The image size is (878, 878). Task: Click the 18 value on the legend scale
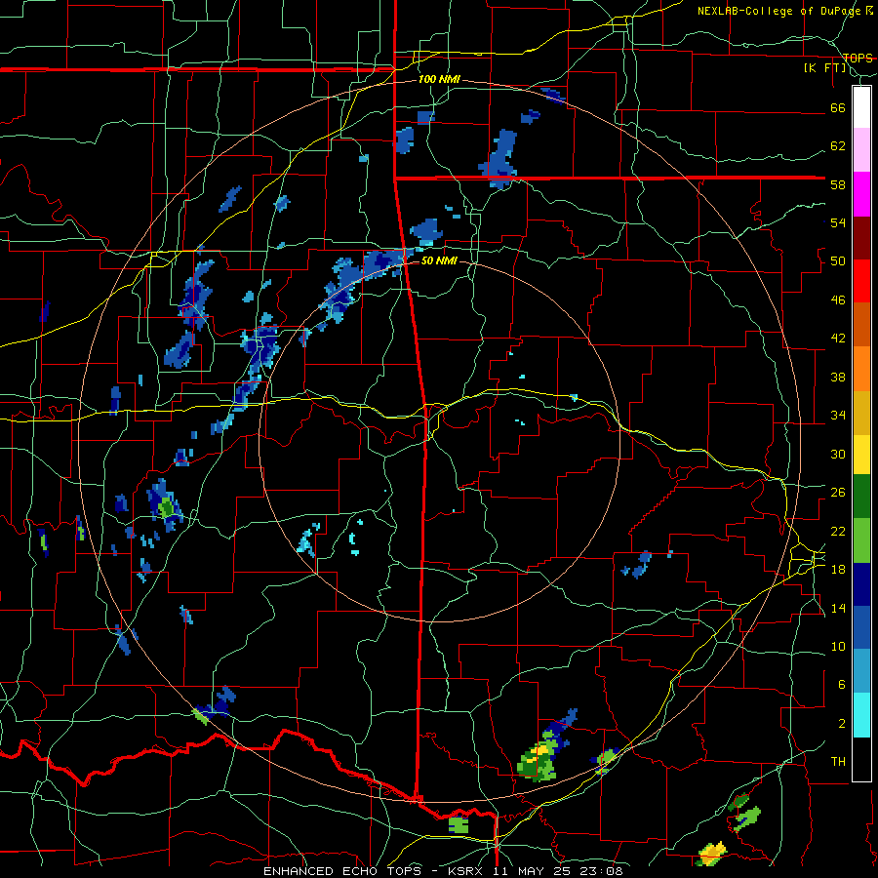pos(838,570)
